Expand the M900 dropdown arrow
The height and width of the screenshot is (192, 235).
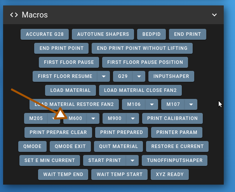tap(132, 118)
